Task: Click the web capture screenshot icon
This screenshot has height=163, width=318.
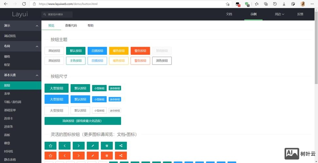Action: tap(293, 4)
